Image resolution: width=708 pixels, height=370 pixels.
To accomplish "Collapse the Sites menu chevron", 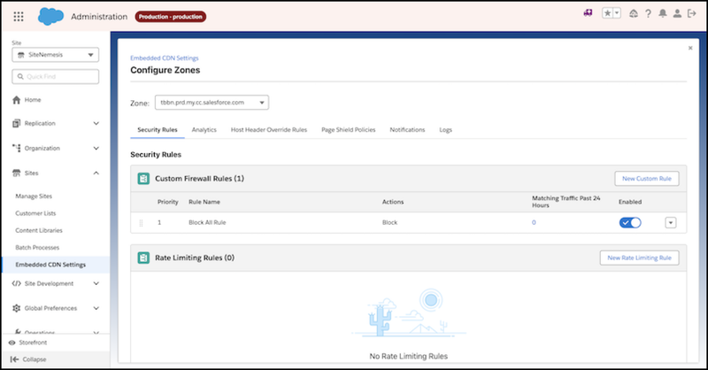I will [96, 173].
